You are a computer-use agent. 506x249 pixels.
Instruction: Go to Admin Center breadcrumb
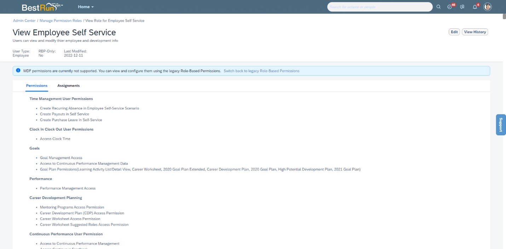point(24,21)
